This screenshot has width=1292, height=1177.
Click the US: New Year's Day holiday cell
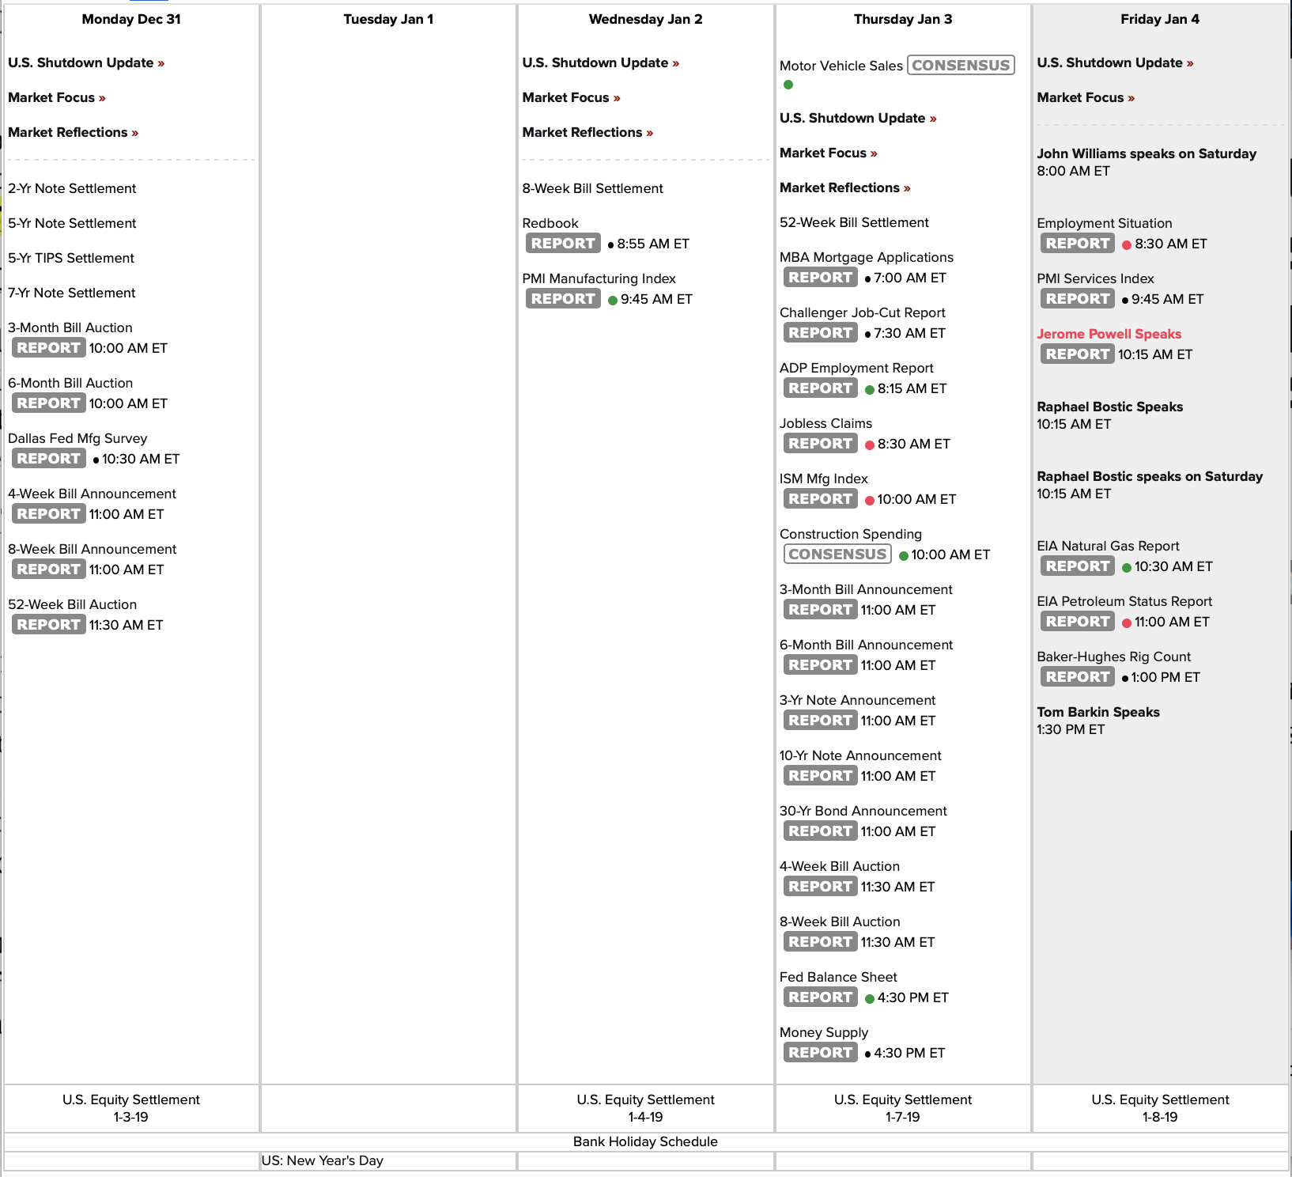click(x=323, y=1160)
